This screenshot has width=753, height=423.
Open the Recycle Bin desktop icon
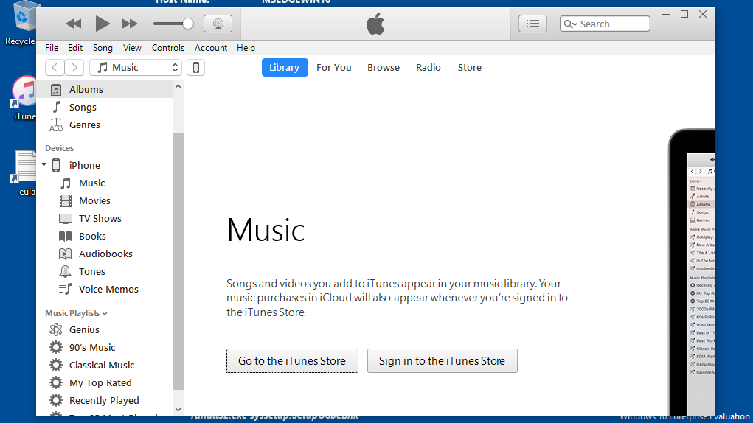pyautogui.click(x=21, y=23)
